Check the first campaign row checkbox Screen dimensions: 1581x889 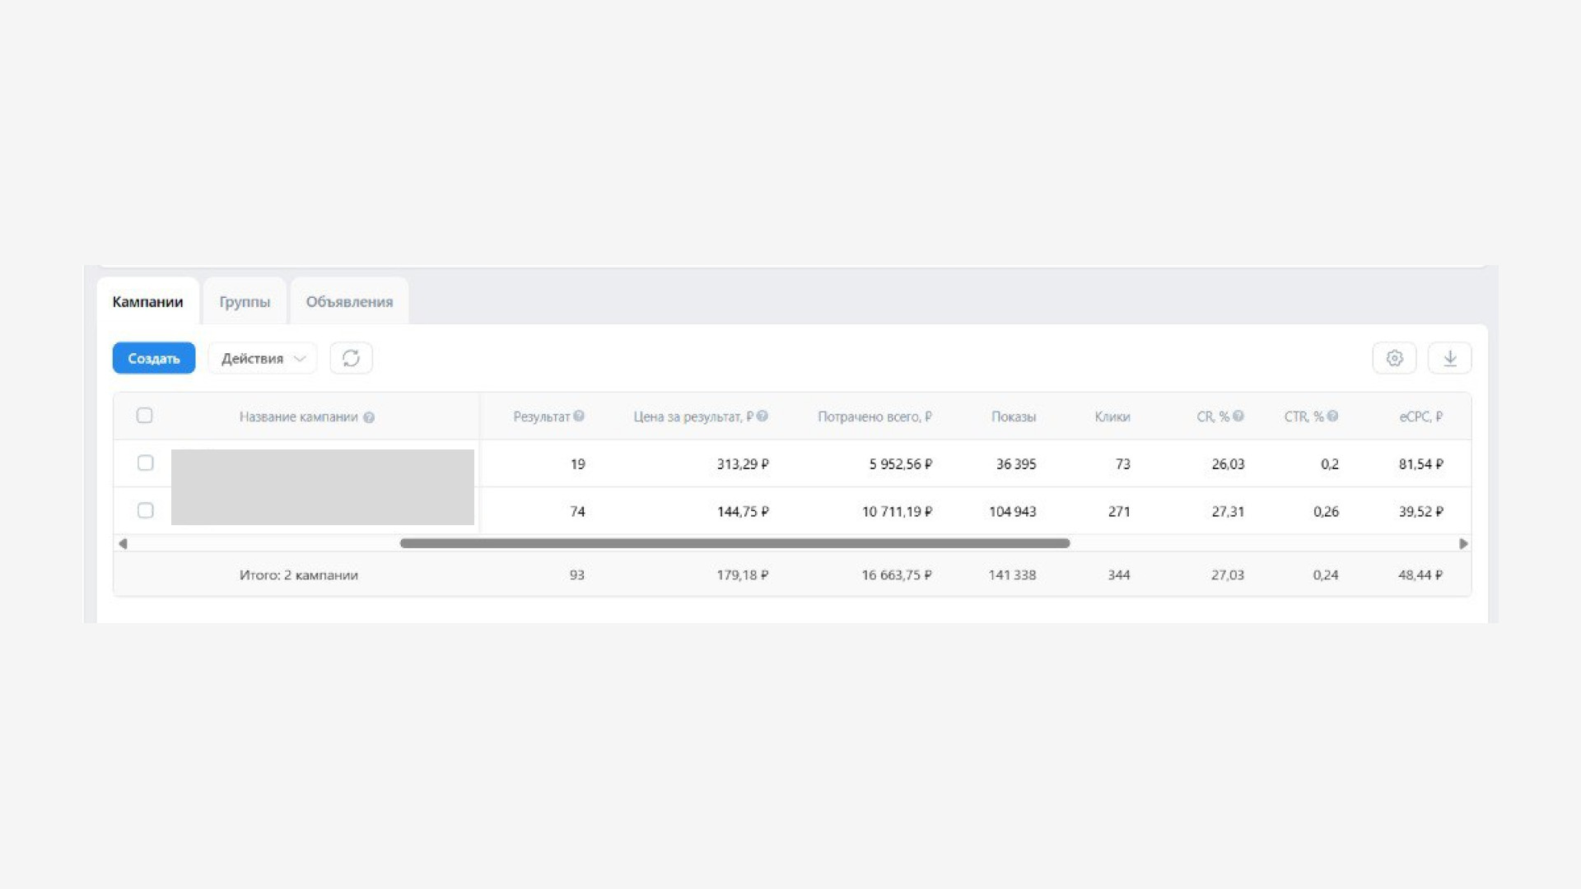145,463
